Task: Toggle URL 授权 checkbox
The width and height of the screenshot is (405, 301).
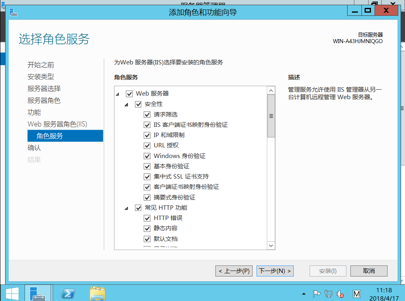Action: [147, 146]
